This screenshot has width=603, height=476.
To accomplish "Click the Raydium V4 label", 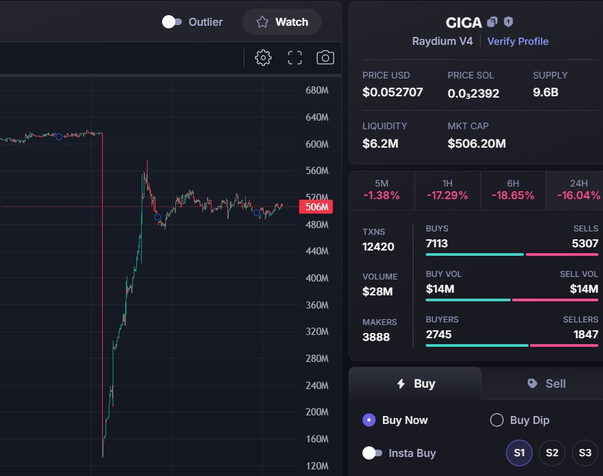I will 442,41.
